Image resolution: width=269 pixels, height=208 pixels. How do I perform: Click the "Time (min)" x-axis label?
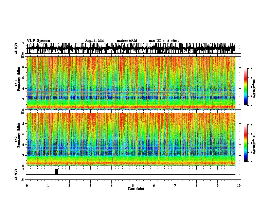pyautogui.click(x=136, y=189)
